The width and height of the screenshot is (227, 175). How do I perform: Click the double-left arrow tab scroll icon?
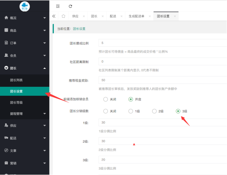tap(54, 16)
